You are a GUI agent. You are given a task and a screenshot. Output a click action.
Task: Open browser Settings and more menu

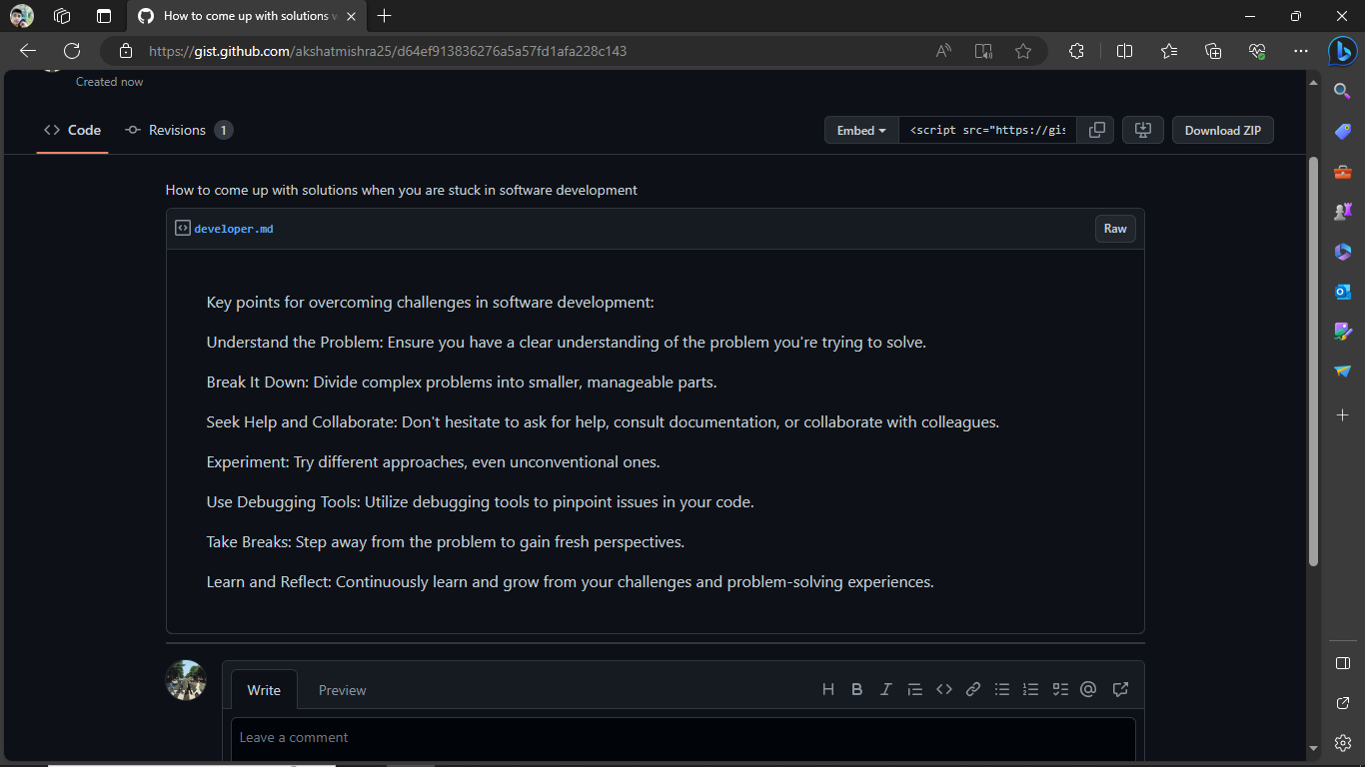click(x=1301, y=51)
